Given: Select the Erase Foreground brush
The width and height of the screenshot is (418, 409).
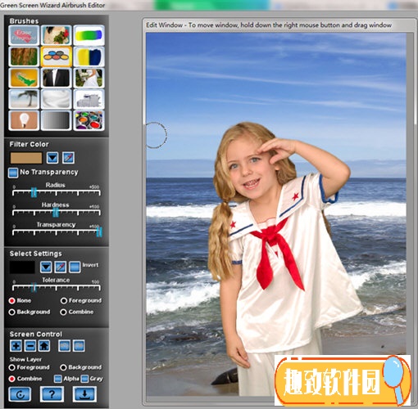Looking at the screenshot, I should point(24,35).
